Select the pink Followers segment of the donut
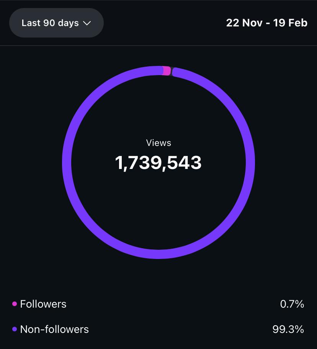 [x=167, y=71]
